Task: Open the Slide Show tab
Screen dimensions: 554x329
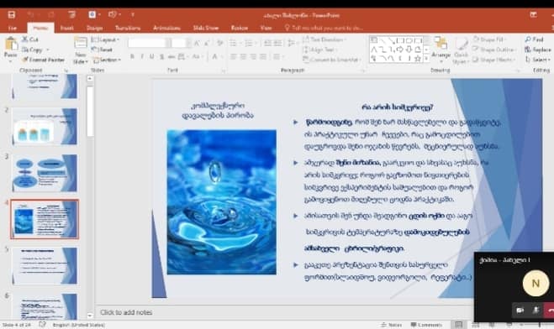Action: coord(206,28)
